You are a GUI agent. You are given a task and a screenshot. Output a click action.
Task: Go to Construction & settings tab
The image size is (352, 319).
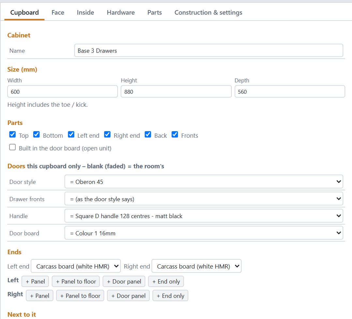tap(208, 13)
